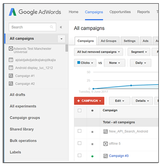Screen dimensions: 162x166
Task: Click search icon beside Campaign #2 in sidebar
Action: click(11, 84)
